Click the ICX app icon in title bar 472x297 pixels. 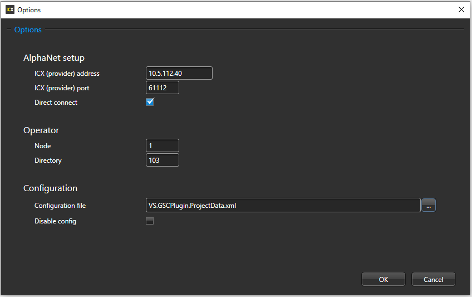click(x=10, y=9)
